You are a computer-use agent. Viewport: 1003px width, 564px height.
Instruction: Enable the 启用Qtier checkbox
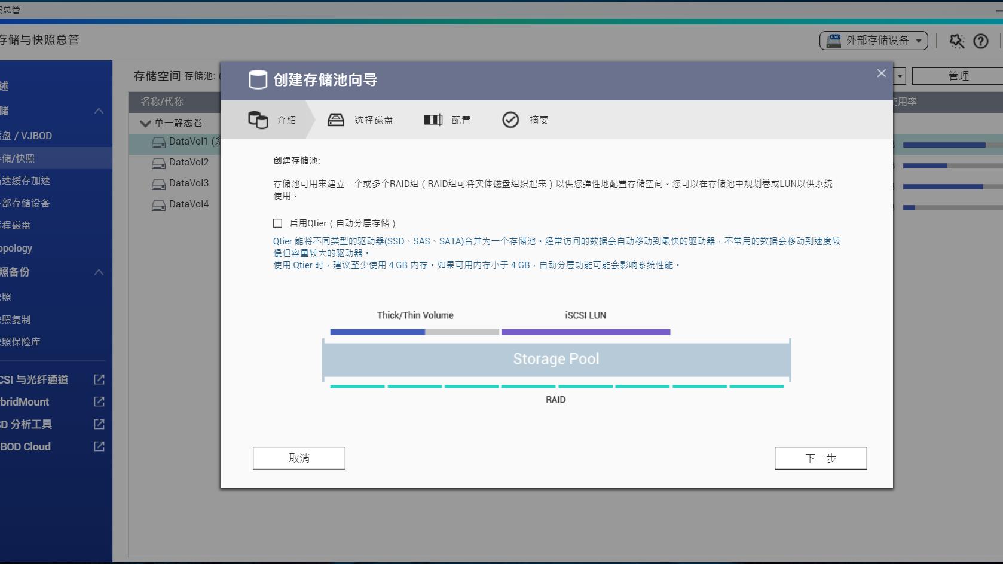277,223
